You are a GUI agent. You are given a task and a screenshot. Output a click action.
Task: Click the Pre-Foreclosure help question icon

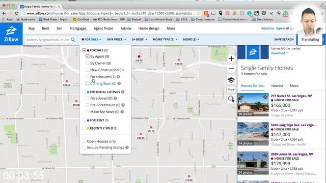tap(123, 105)
